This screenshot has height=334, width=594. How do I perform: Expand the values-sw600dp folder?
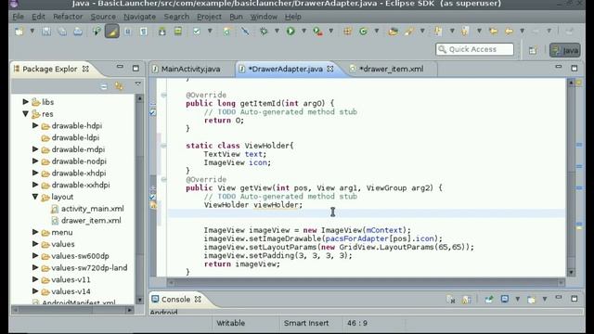tap(35, 256)
